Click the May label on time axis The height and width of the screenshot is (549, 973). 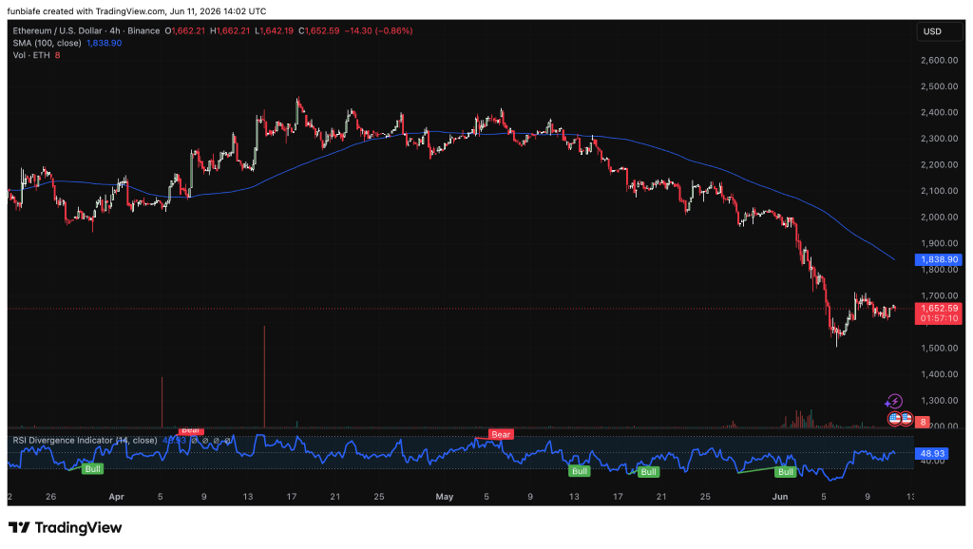coord(445,497)
